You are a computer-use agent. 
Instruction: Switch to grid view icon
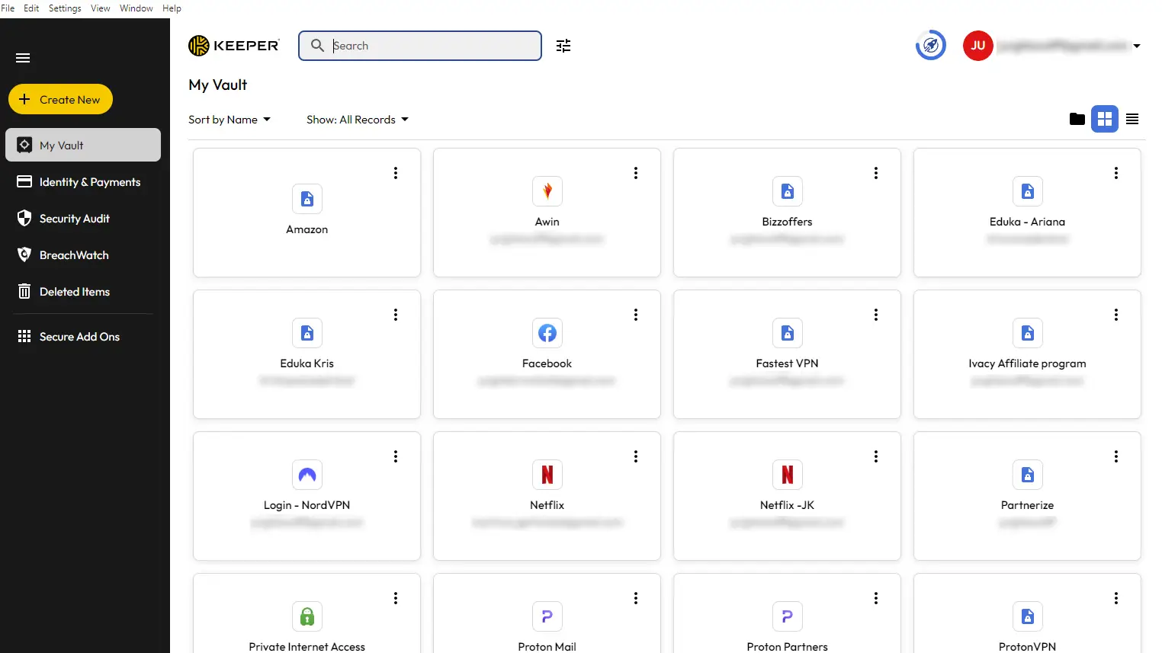1105,119
